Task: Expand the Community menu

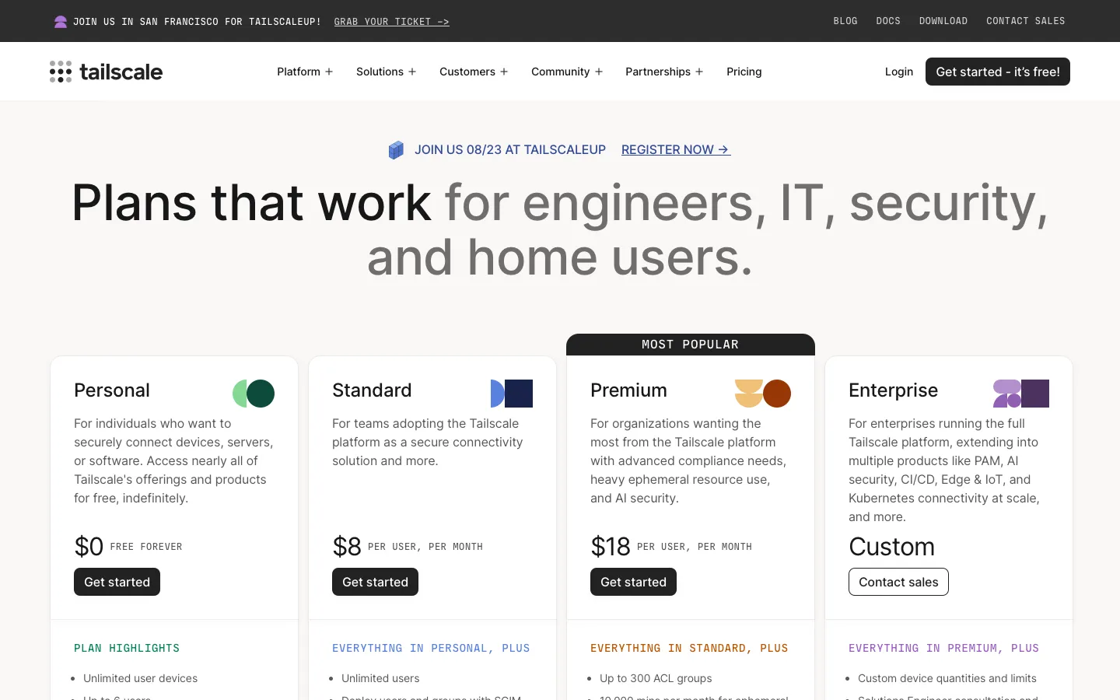Action: point(567,72)
